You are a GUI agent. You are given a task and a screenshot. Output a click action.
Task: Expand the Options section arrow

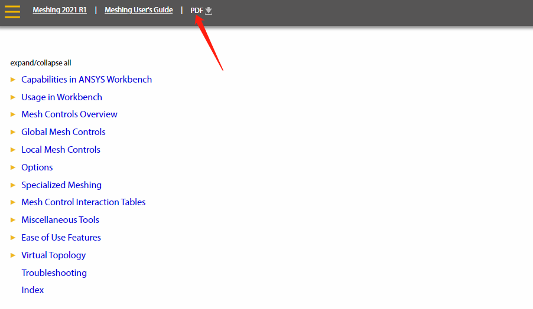(13, 167)
